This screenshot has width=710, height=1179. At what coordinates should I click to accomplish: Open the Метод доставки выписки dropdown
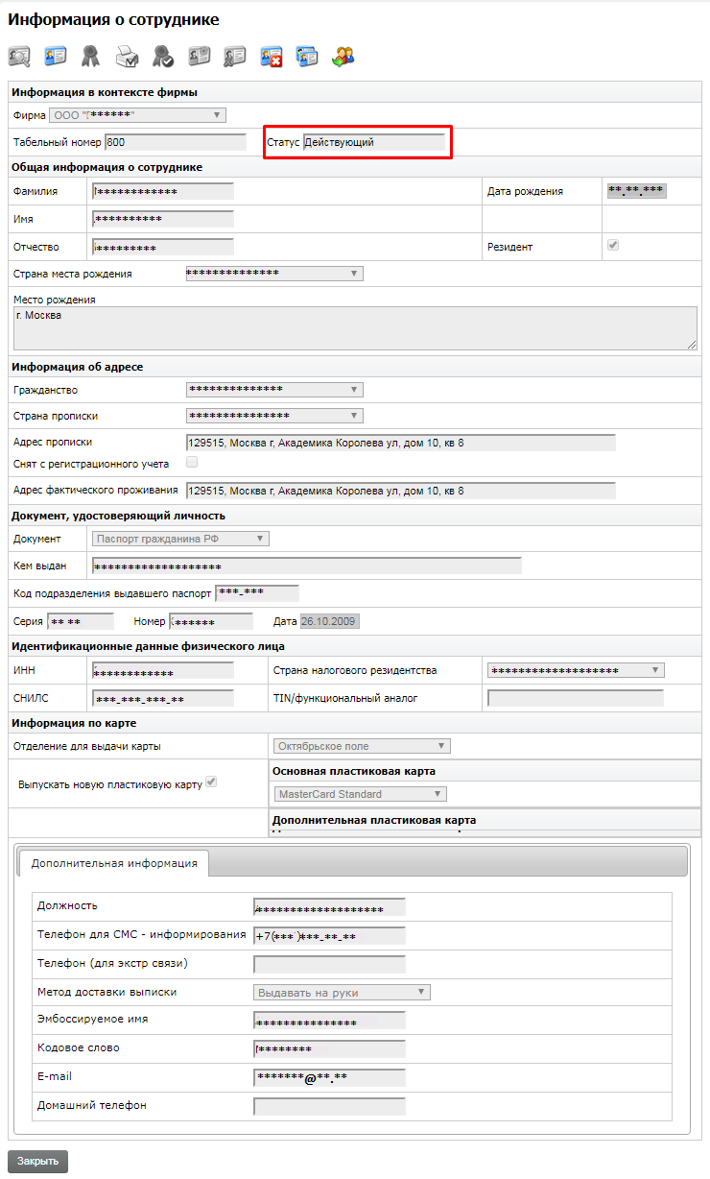(x=342, y=992)
